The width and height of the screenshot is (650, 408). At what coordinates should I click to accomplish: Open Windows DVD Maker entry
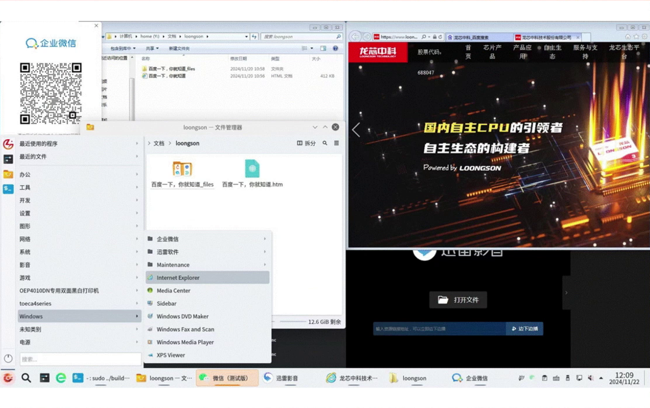click(x=208, y=316)
